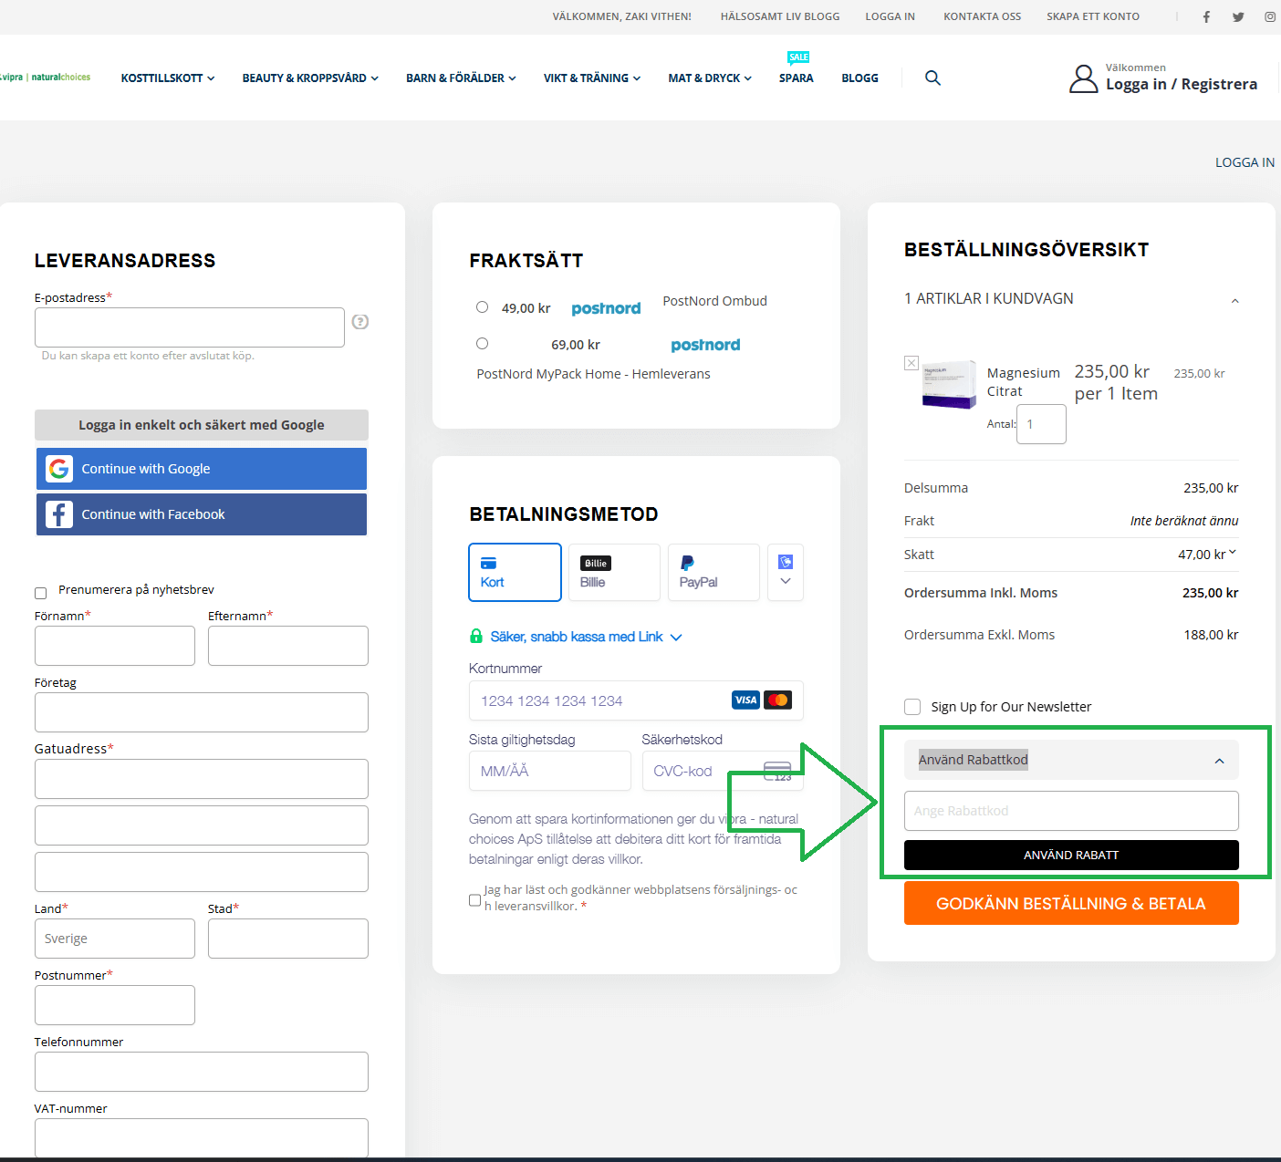
Task: Collapse the Använd Rabattkod section
Action: 1219,761
